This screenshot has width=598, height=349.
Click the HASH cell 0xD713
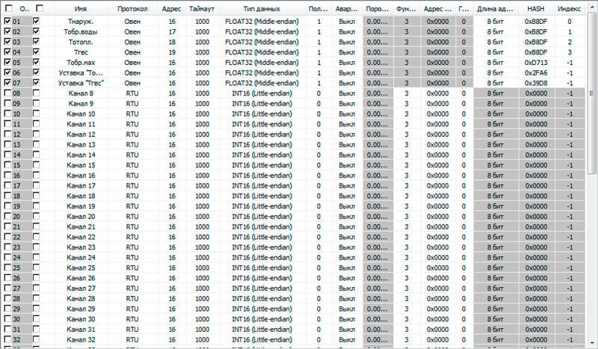click(x=536, y=63)
